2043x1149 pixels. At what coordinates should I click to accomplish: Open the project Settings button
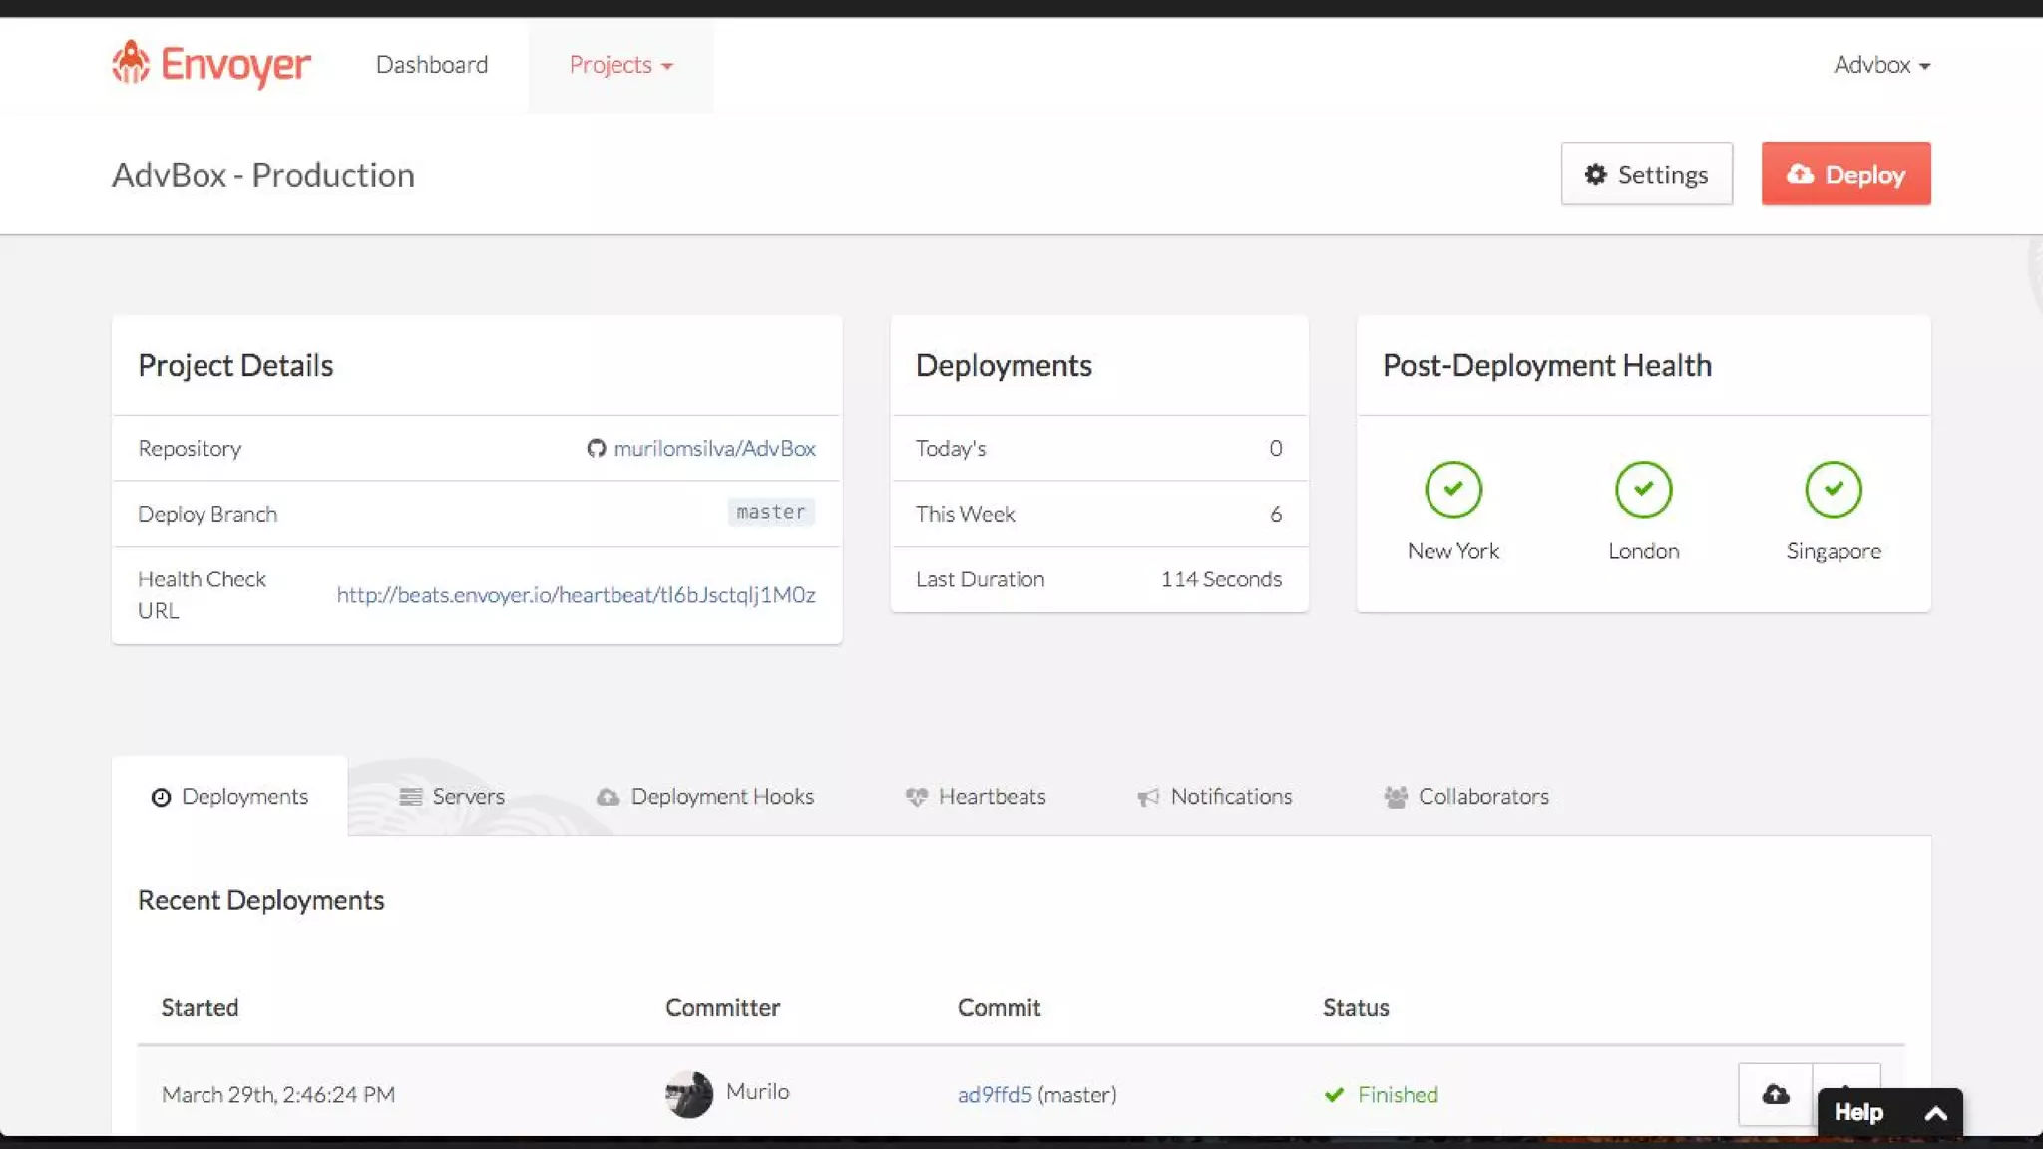(1646, 175)
